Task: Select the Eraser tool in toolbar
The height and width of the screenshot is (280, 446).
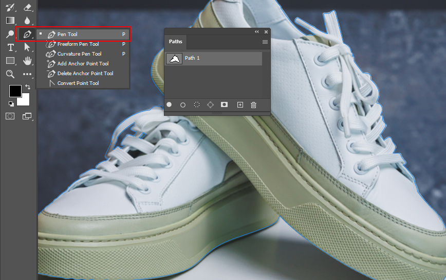Action: tap(27, 7)
